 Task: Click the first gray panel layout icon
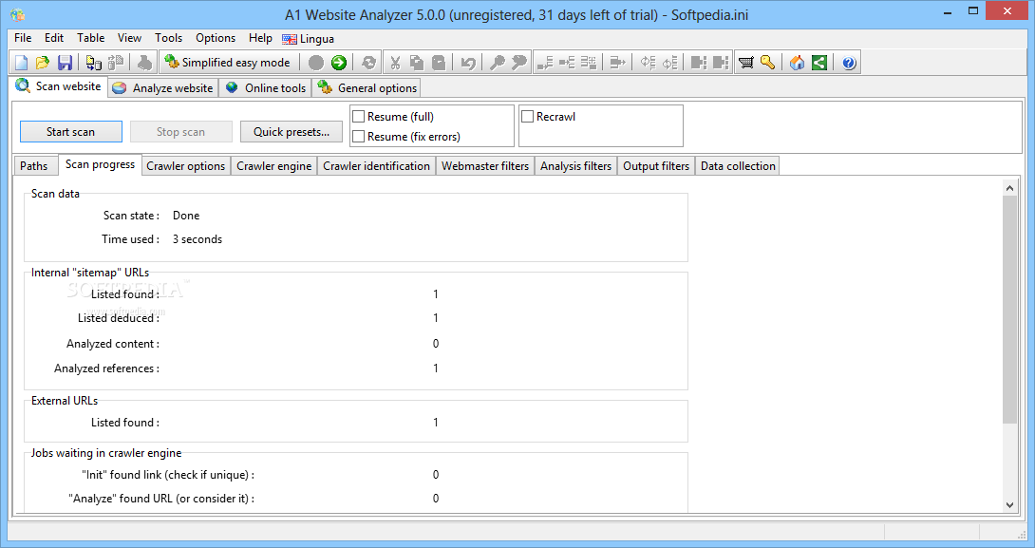coord(698,63)
